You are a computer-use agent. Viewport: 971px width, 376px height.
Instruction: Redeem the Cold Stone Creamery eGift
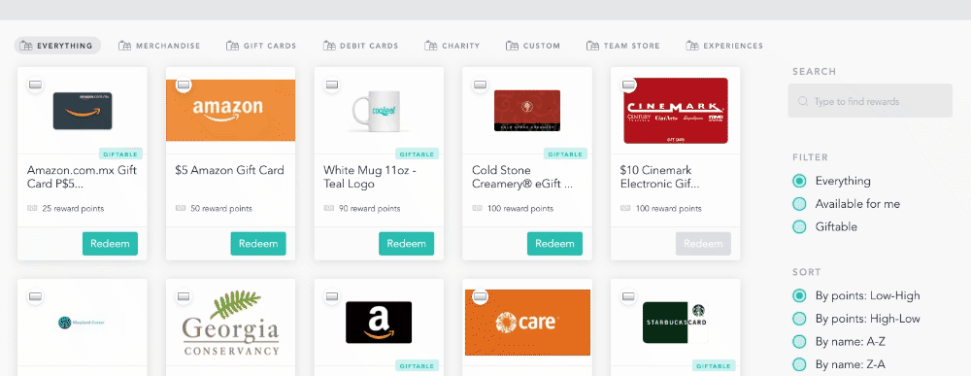click(554, 244)
